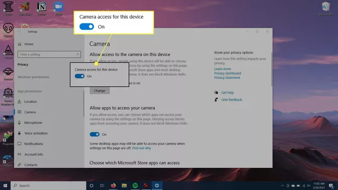The width and height of the screenshot is (338, 190).
Task: Click the Find a setting search box
Action: [49, 55]
